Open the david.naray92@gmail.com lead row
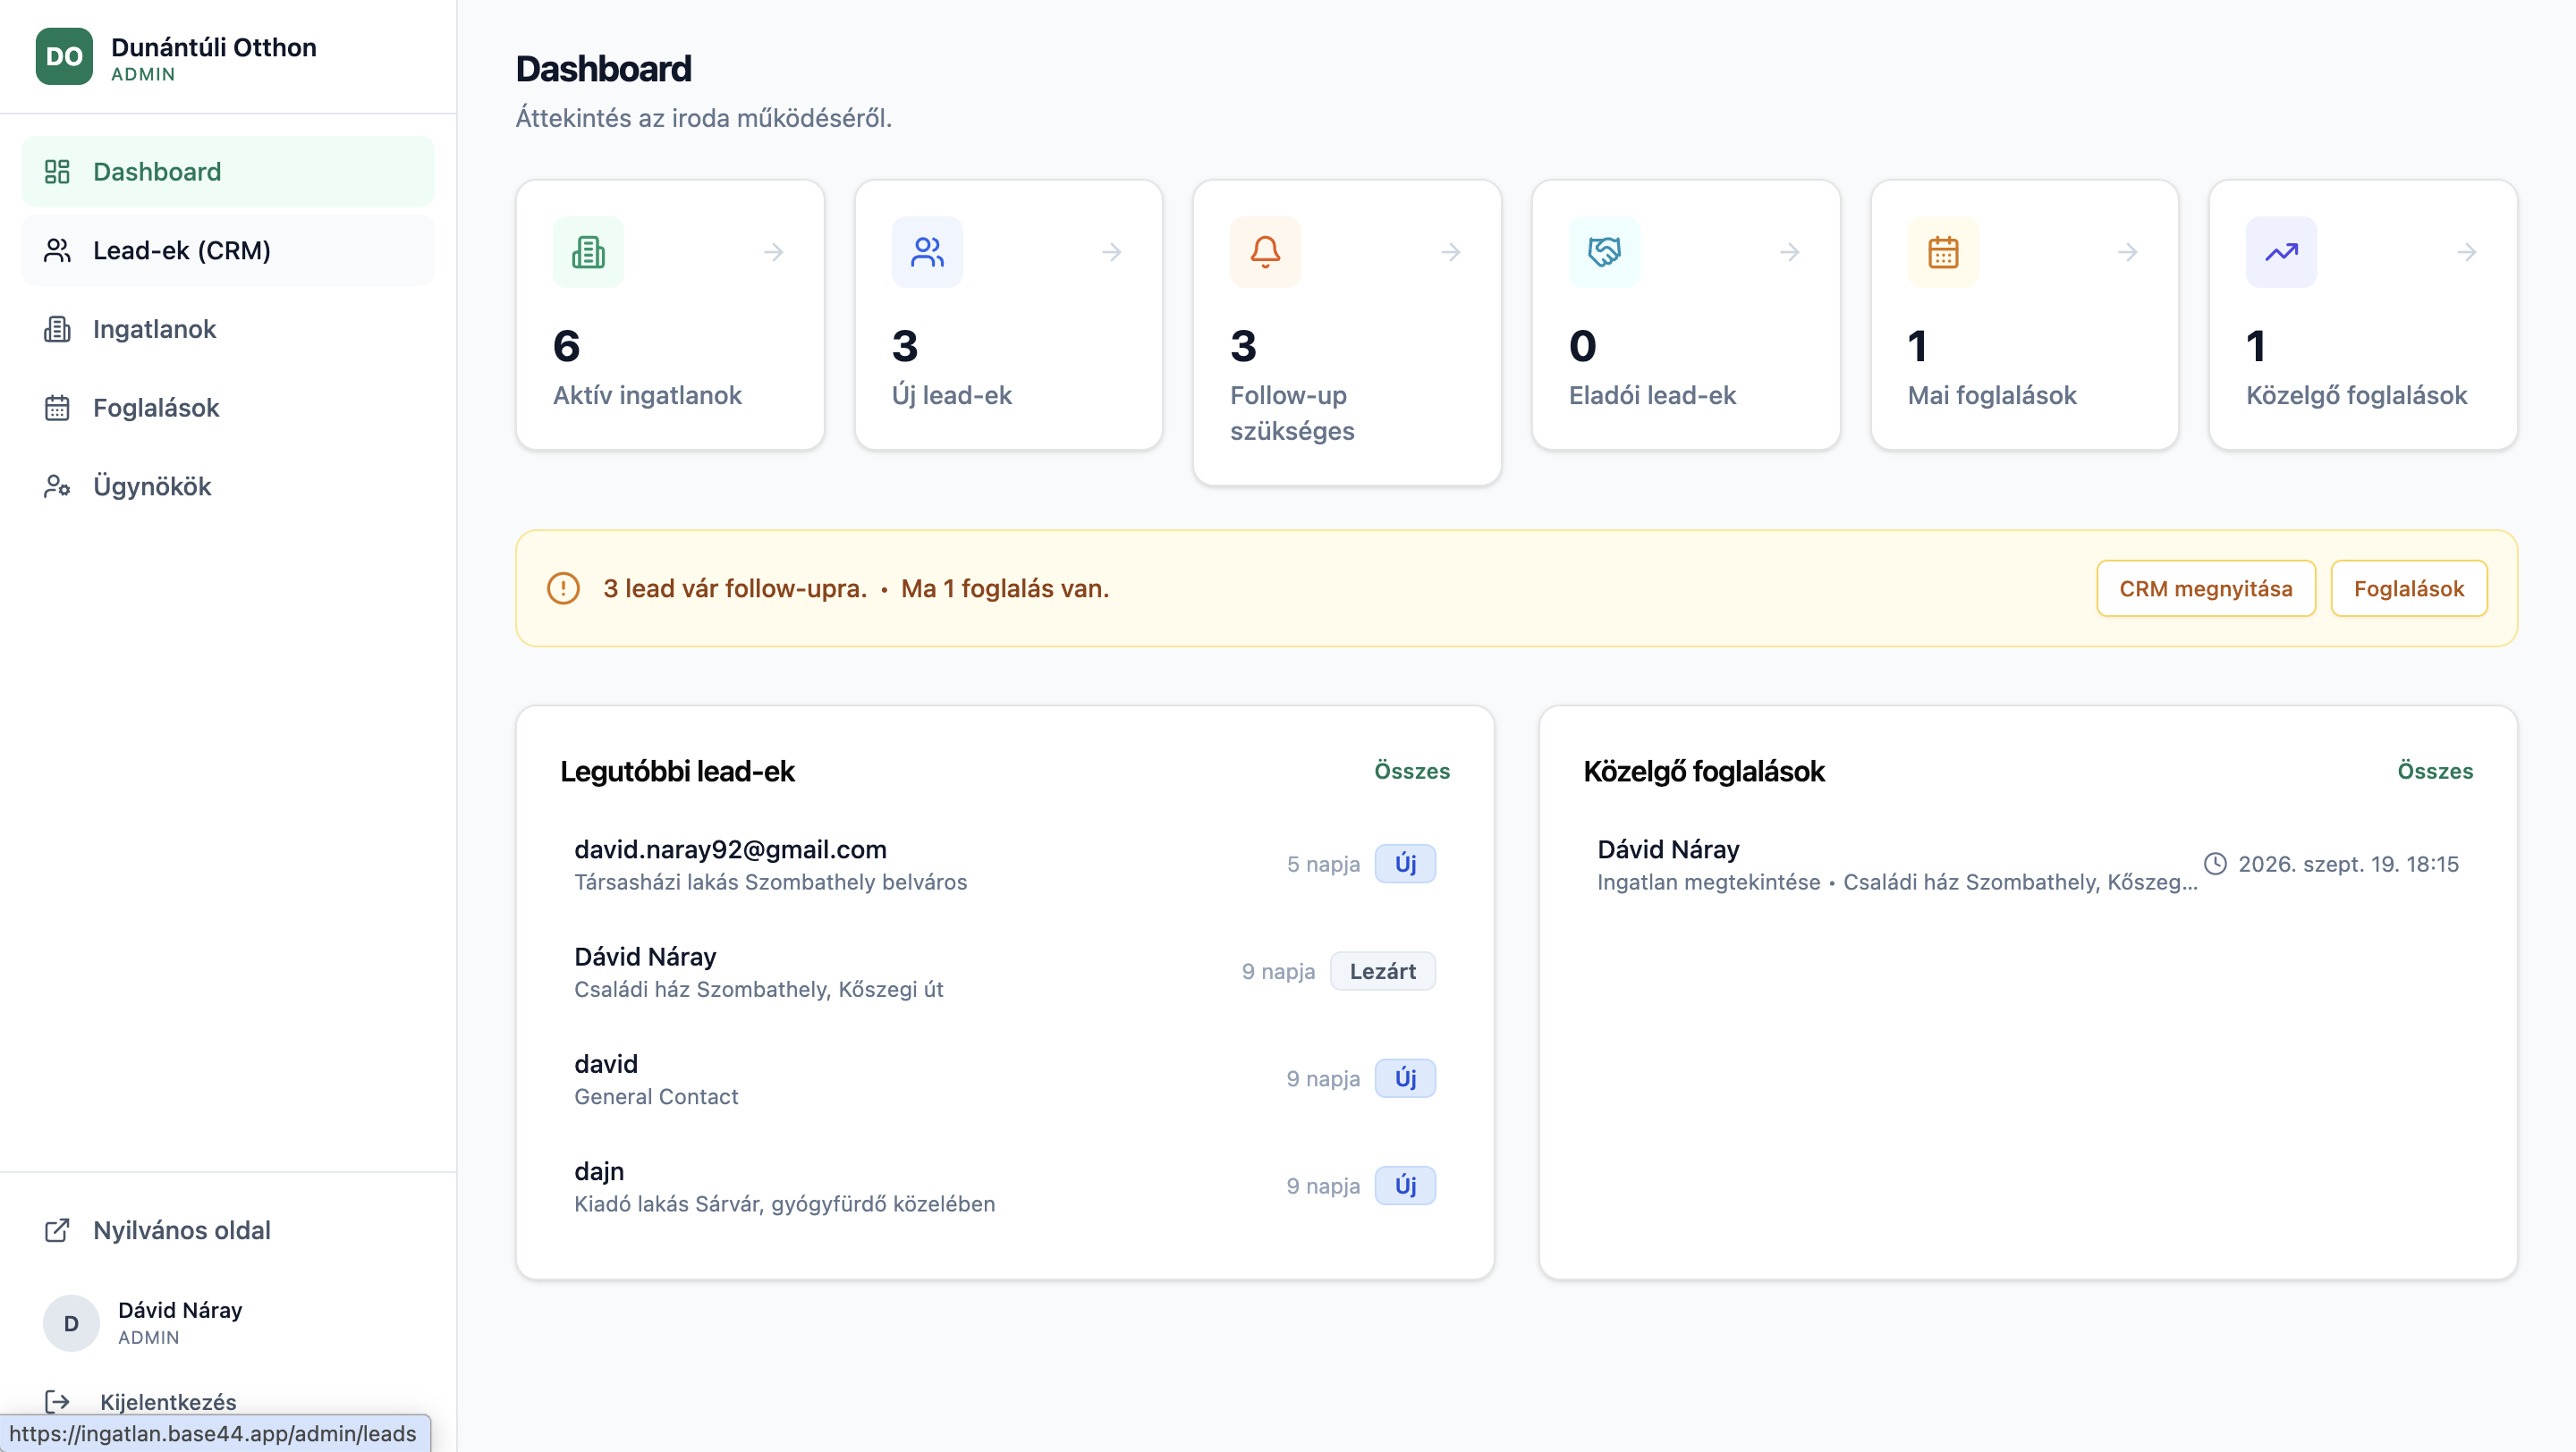Viewport: 2576px width, 1452px height. coord(1005,865)
